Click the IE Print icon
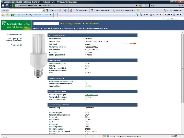 pos(157,15)
